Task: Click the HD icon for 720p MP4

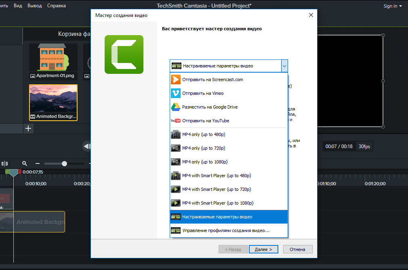Action: 176,148
